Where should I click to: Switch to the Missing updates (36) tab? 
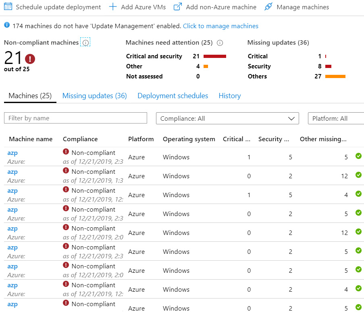[94, 96]
